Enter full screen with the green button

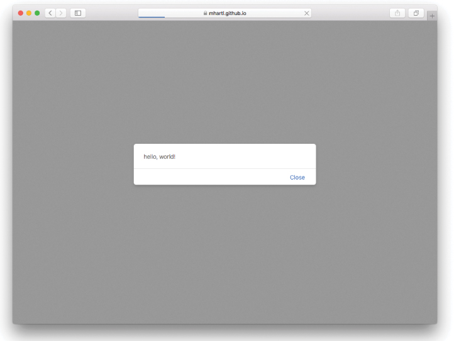pos(37,13)
